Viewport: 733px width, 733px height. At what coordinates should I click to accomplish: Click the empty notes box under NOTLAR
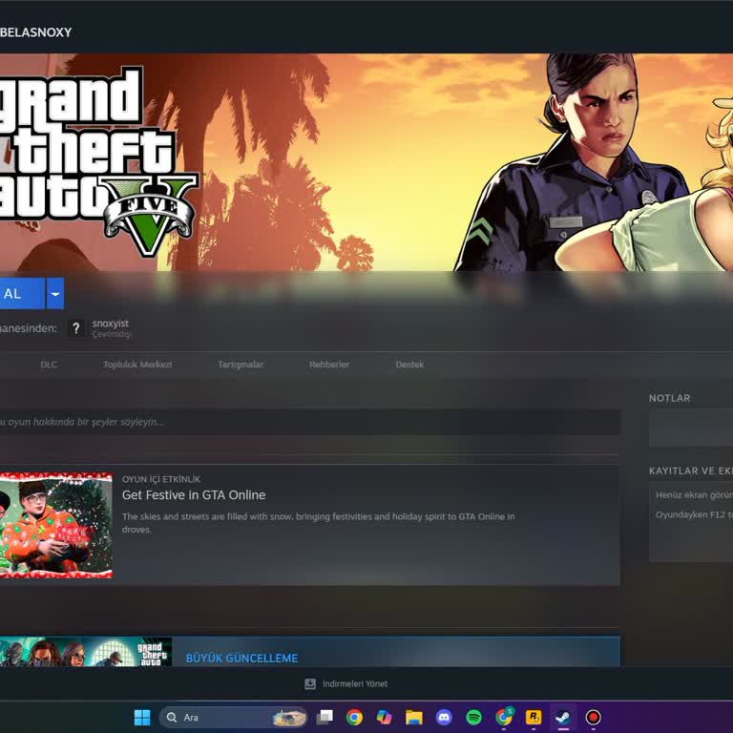click(691, 428)
